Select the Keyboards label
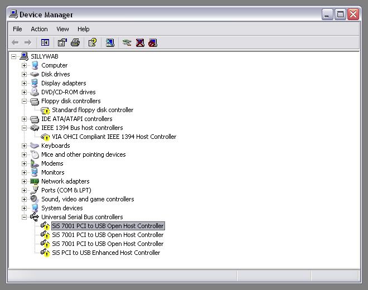The image size is (368, 290). point(56,146)
